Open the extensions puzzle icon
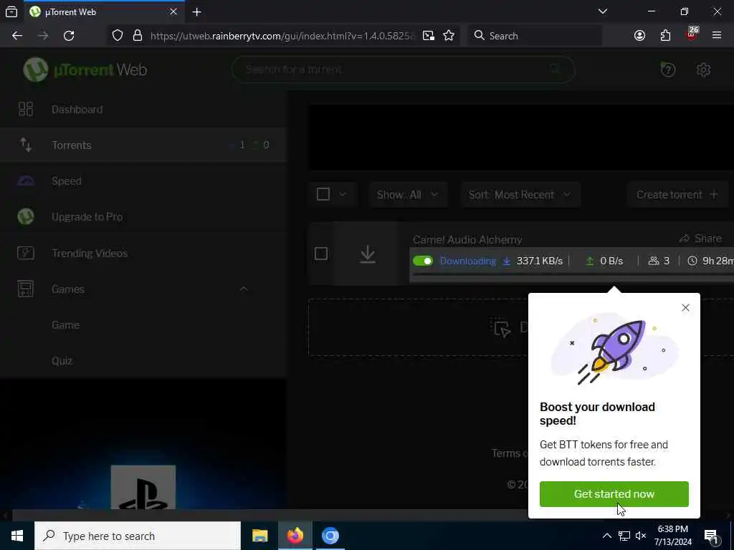Screen dimensions: 734x550 [665, 36]
